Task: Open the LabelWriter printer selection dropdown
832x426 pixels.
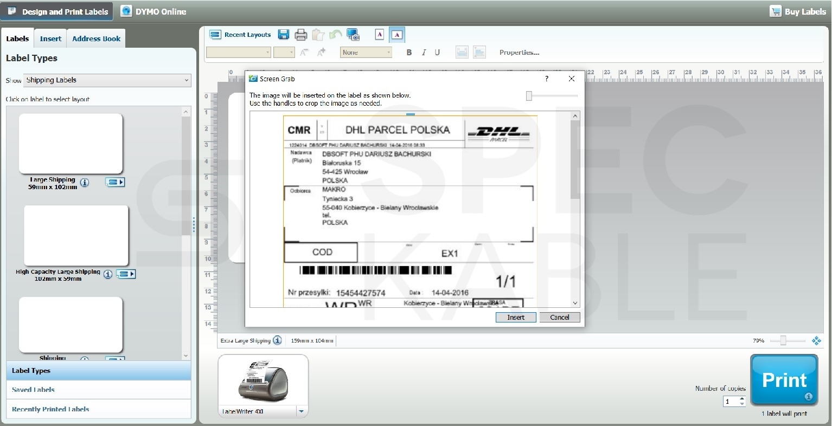Action: coord(301,412)
